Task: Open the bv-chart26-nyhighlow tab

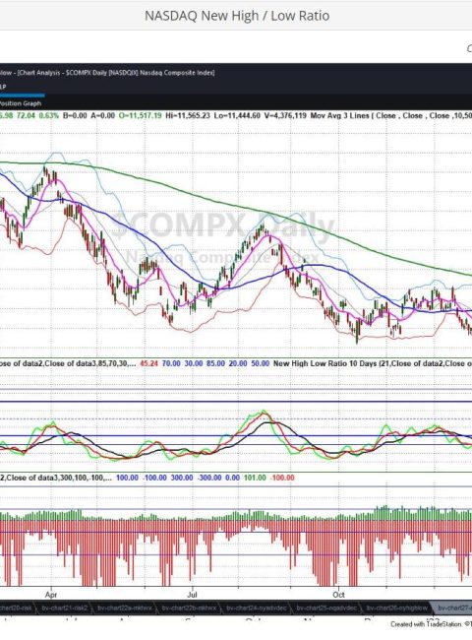Action: pos(396,608)
